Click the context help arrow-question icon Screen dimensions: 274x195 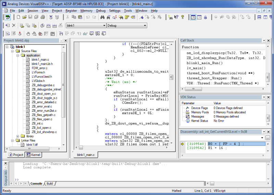pos(176,17)
